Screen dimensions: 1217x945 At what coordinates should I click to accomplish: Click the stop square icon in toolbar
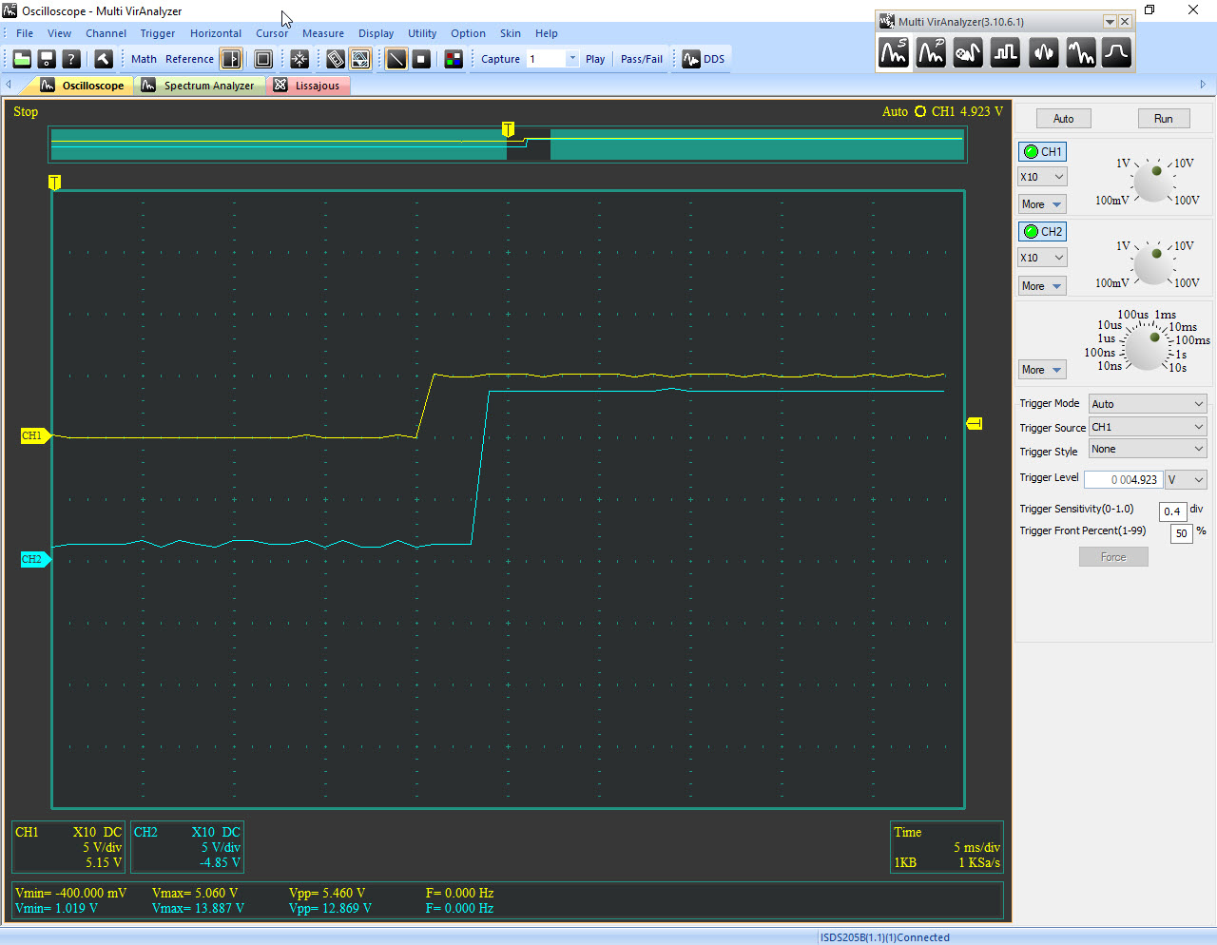[x=421, y=59]
